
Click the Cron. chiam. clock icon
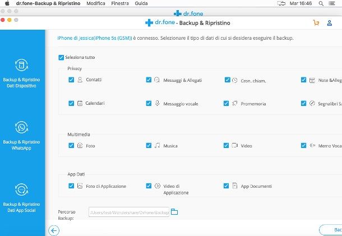[235, 81]
